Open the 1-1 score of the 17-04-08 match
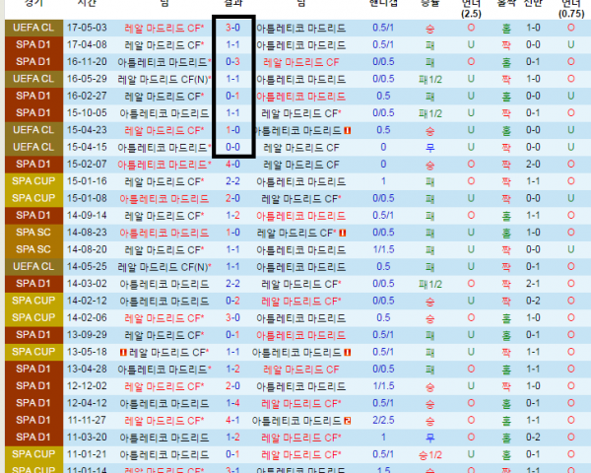This screenshot has width=591, height=473. [x=232, y=44]
